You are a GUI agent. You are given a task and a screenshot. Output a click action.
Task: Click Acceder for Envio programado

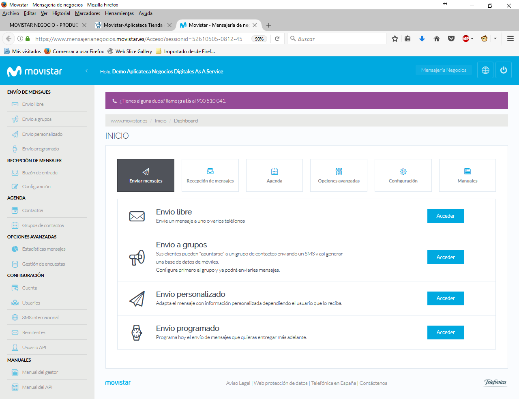pyautogui.click(x=446, y=332)
